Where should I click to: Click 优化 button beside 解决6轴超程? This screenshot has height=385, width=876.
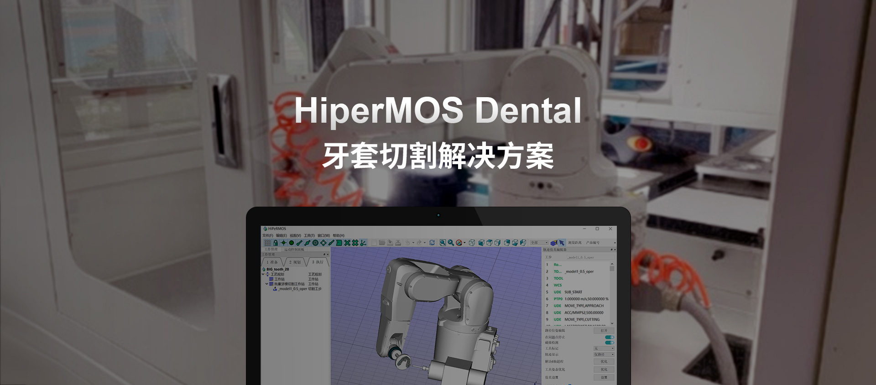604,361
